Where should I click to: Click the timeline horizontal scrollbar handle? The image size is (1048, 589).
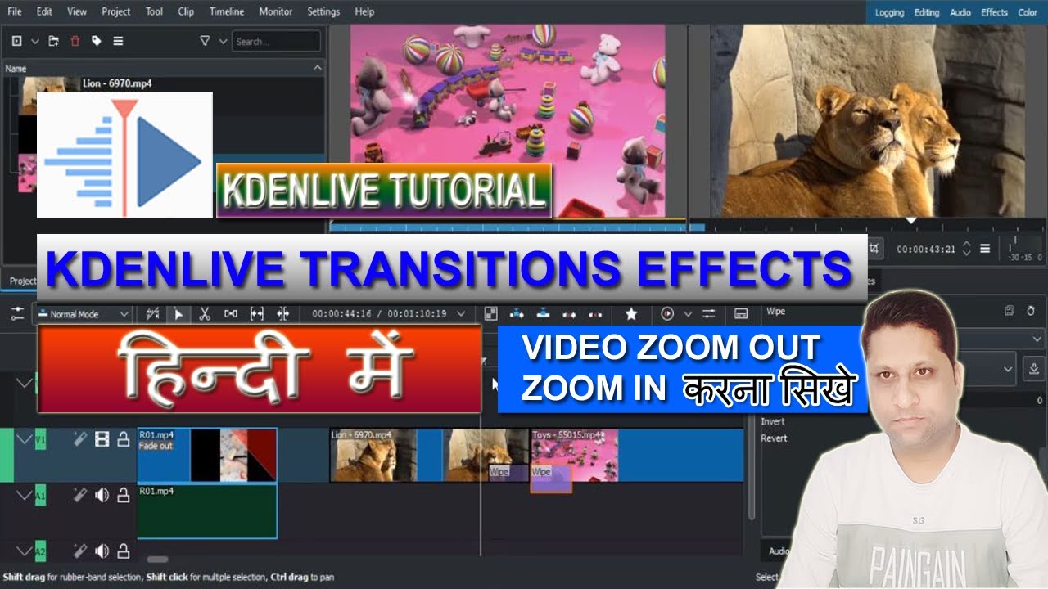(x=157, y=560)
